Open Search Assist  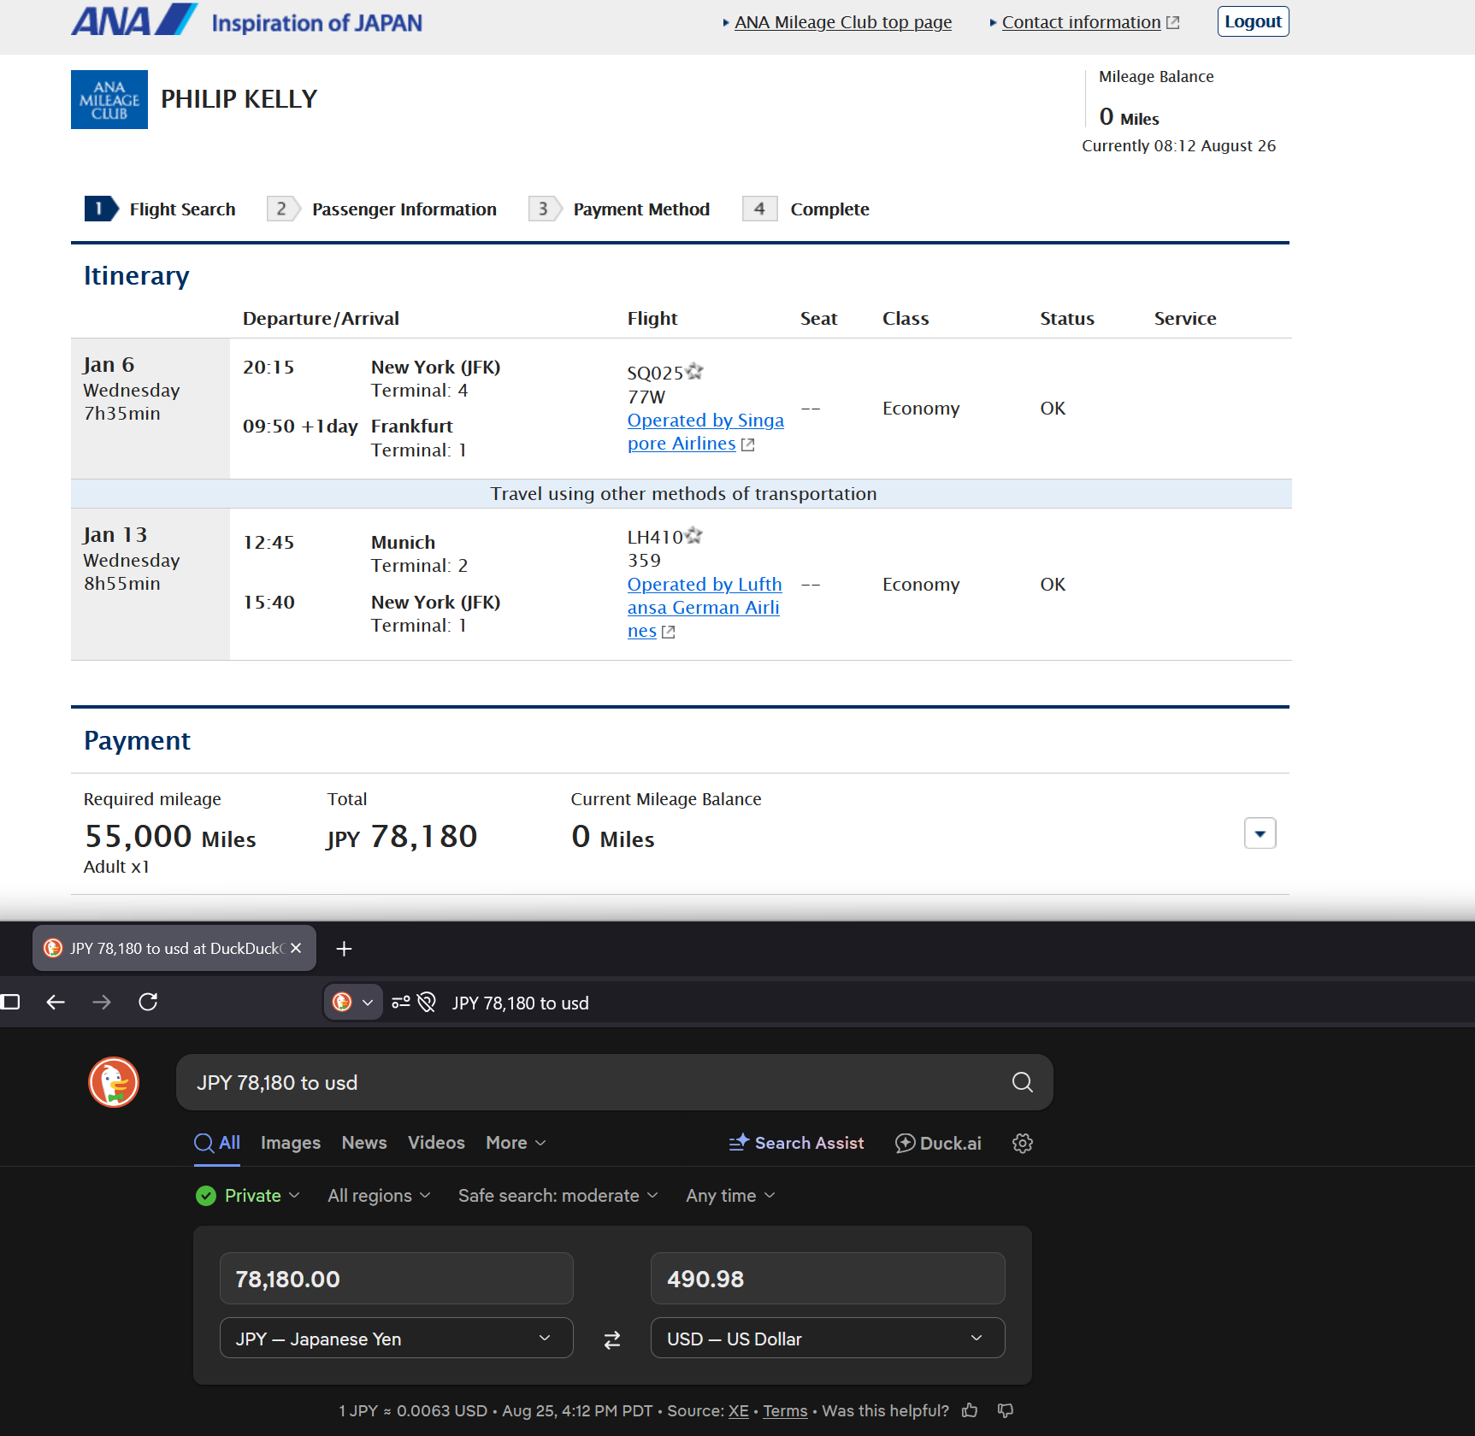[796, 1143]
